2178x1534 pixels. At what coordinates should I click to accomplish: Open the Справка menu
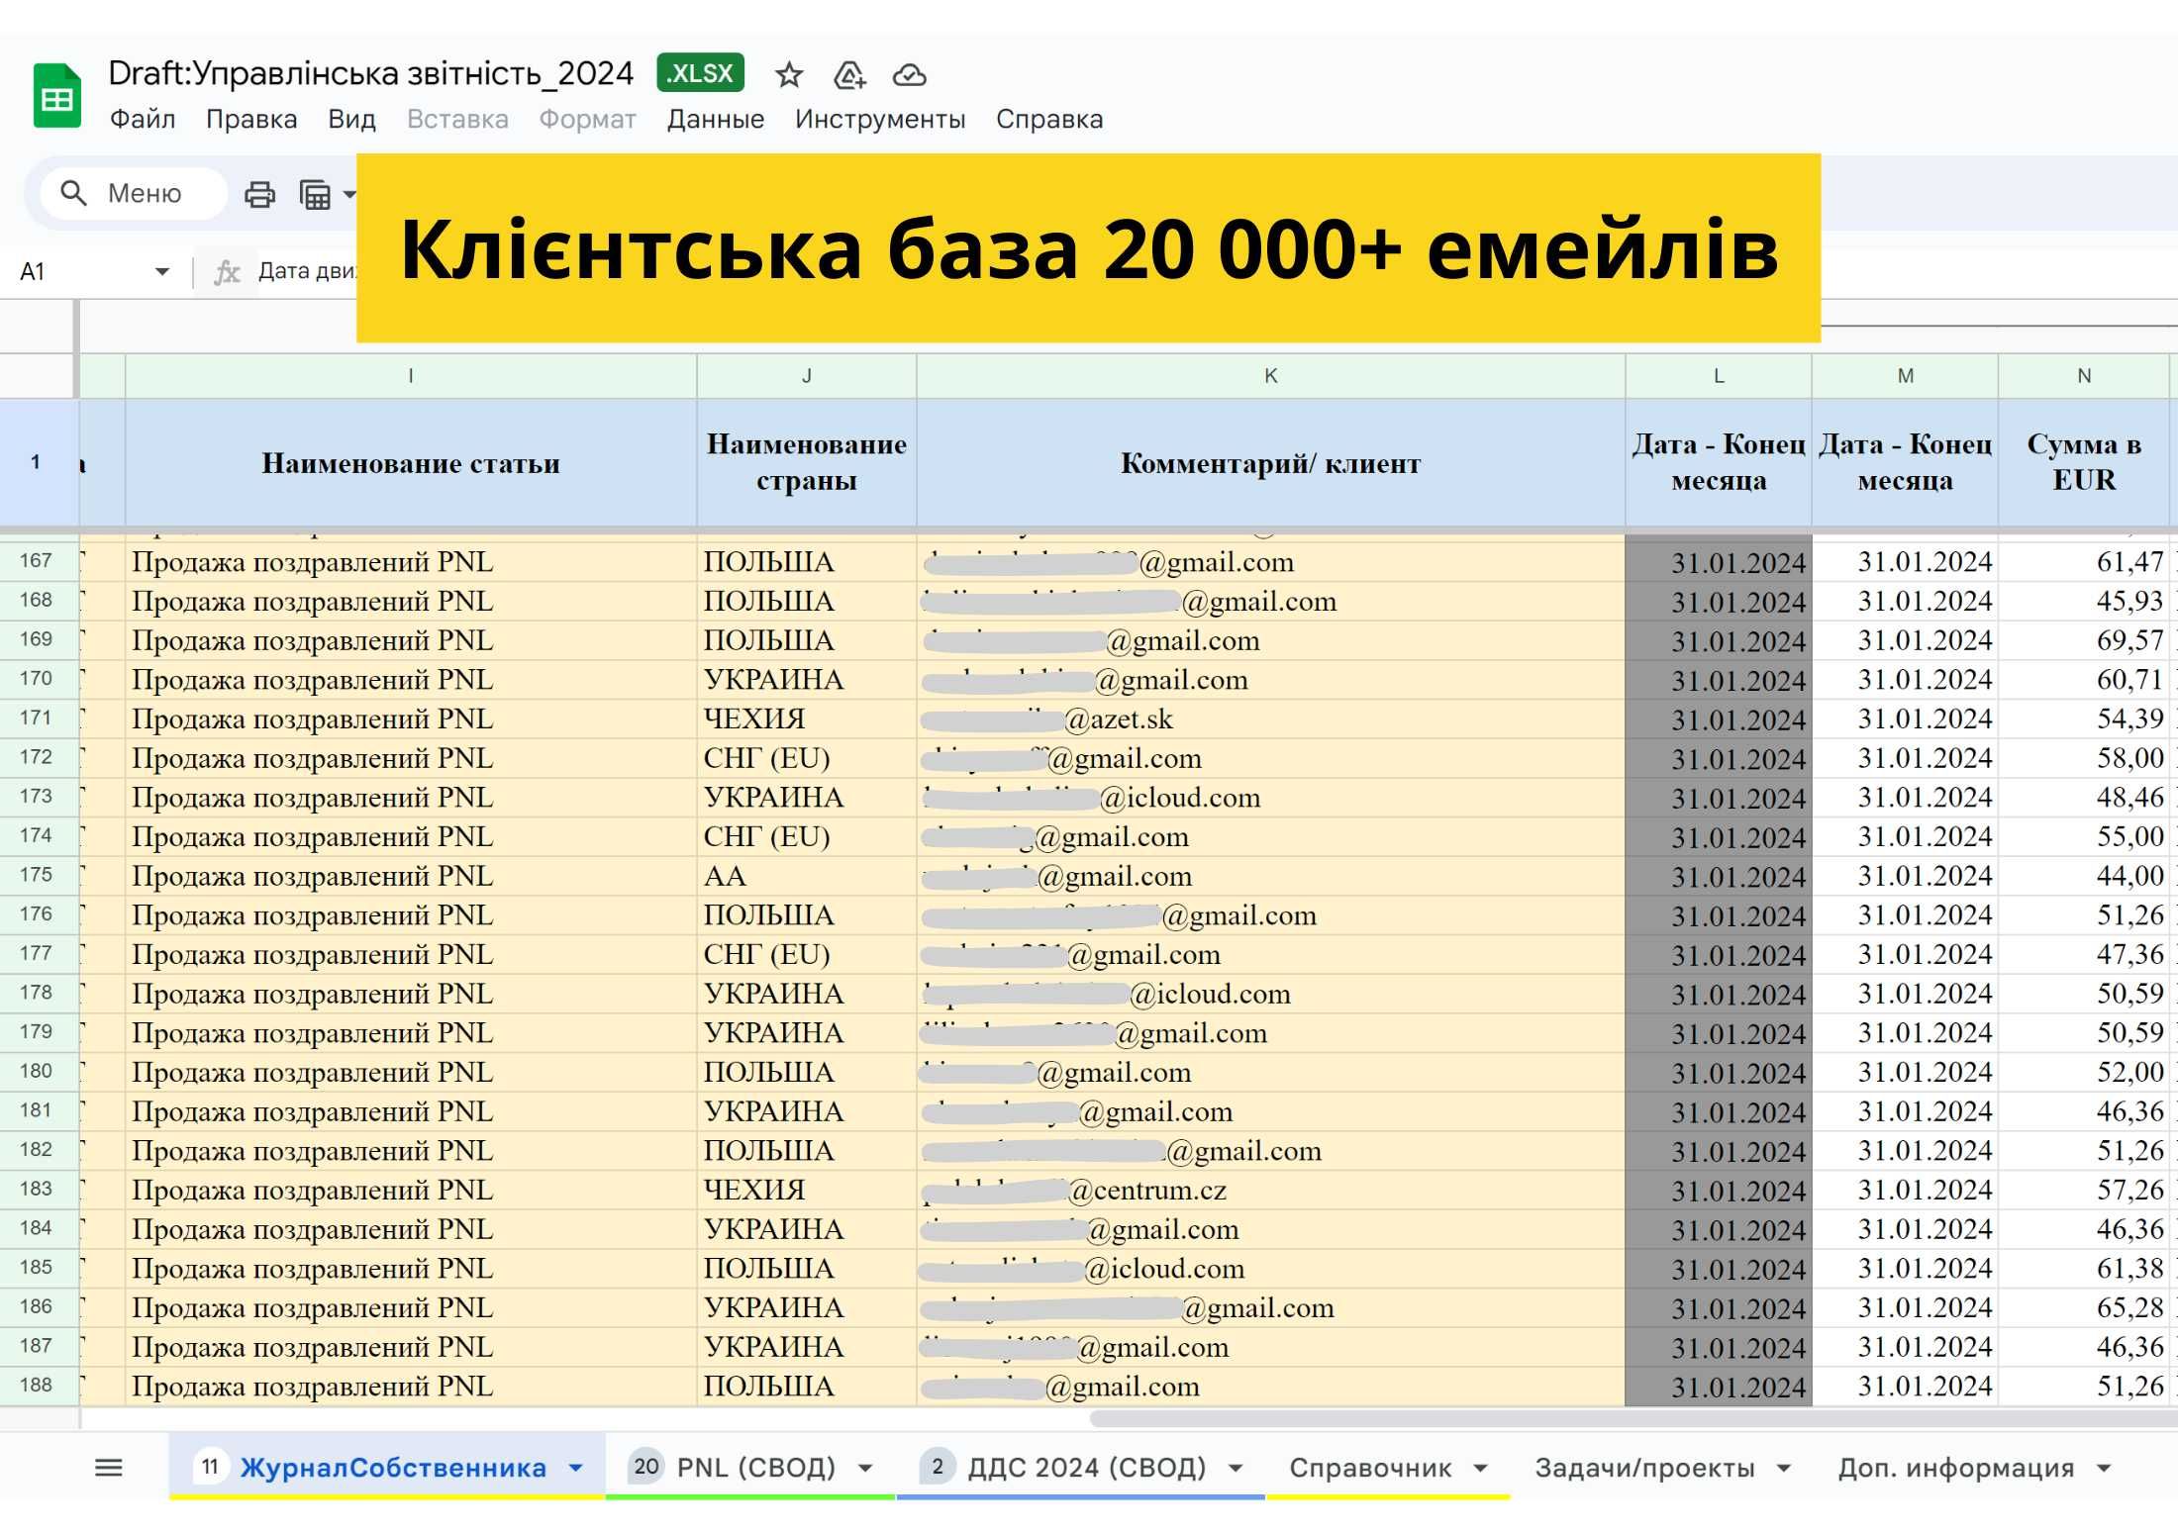(x=1049, y=120)
